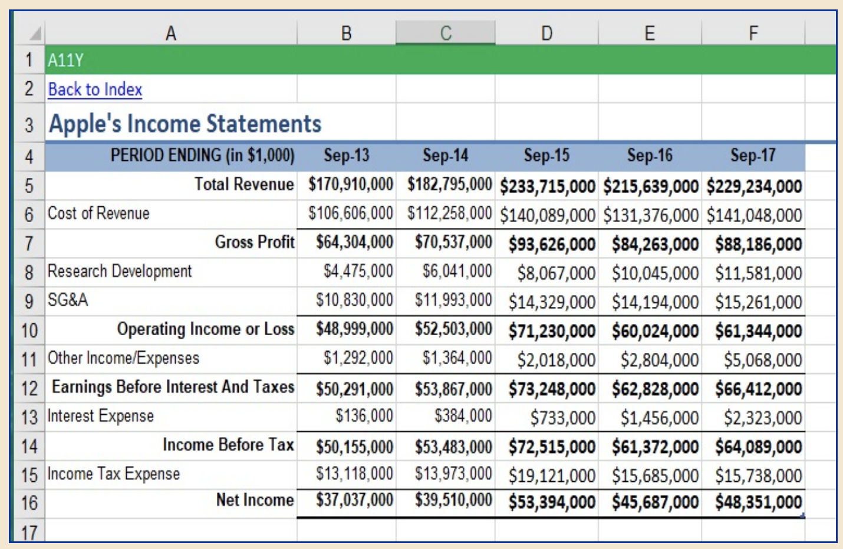Click EBIT value $73,248,000
The image size is (843, 549).
(x=546, y=388)
